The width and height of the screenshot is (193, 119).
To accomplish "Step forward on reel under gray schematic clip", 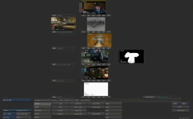I will (x=104, y=32).
